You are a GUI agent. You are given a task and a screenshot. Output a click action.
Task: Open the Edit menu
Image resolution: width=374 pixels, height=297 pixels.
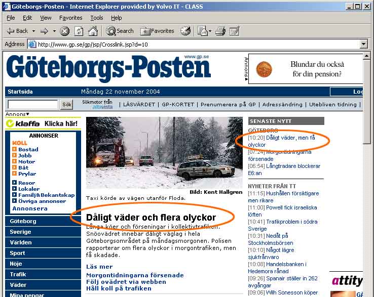[27, 18]
